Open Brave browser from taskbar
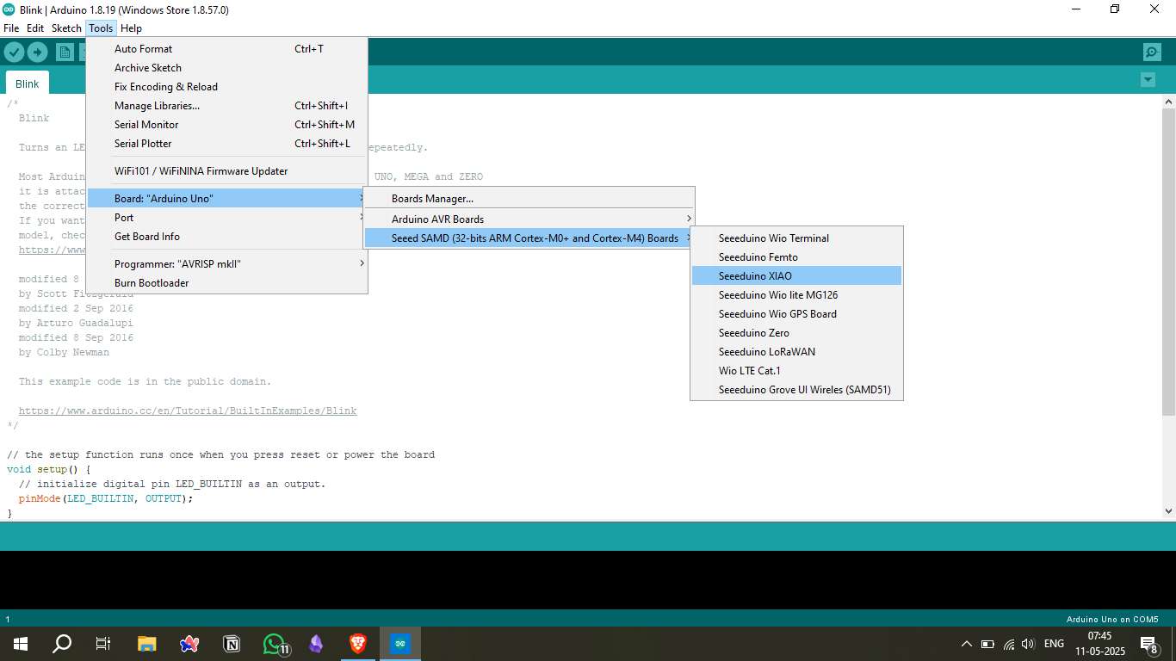The height and width of the screenshot is (661, 1176). 357,643
